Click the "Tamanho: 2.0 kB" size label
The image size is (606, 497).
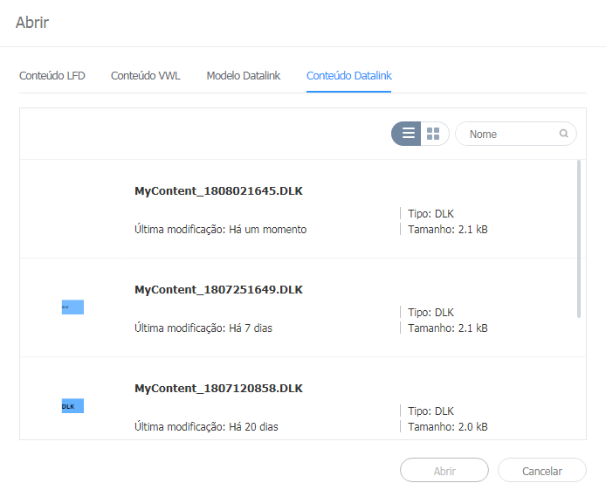click(x=448, y=427)
